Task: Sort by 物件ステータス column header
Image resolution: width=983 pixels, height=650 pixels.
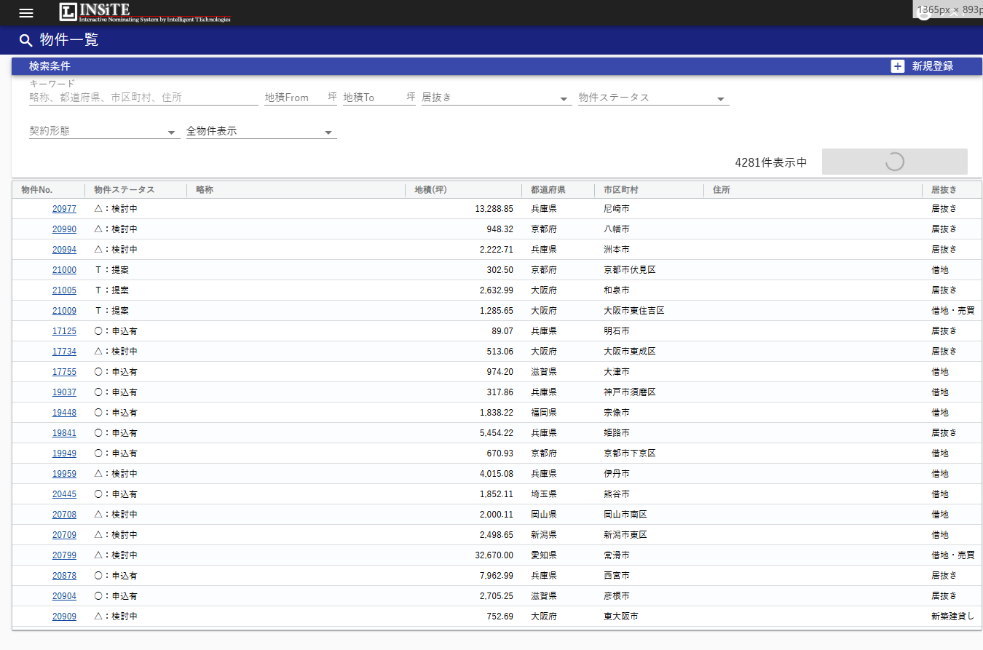Action: (125, 190)
